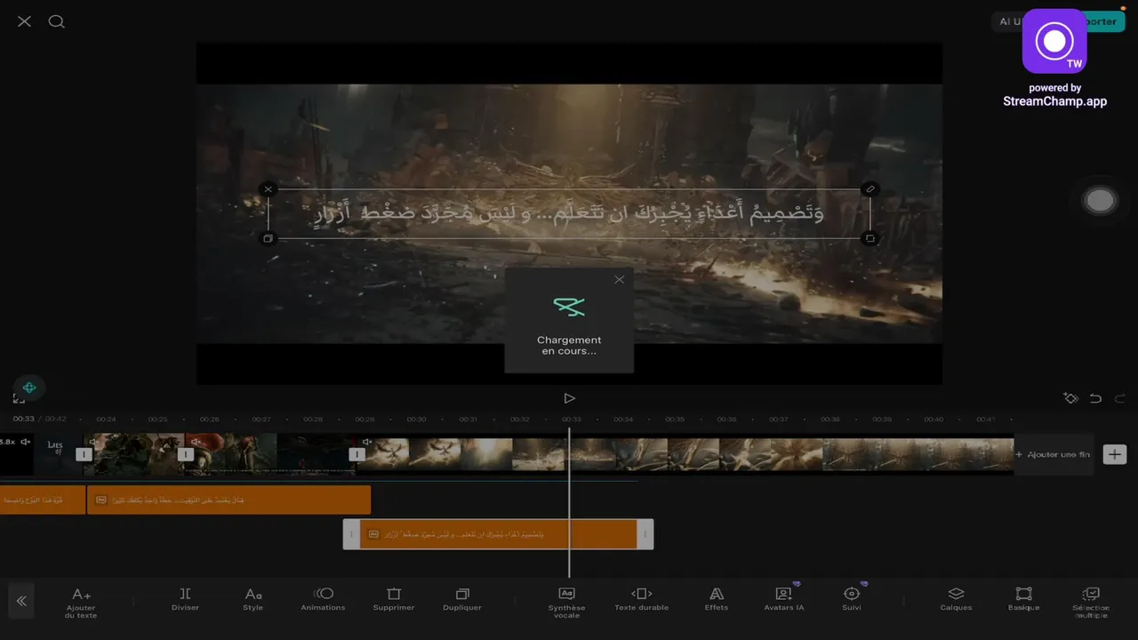Select 'Ajouter du texte' tool

pos(81,603)
